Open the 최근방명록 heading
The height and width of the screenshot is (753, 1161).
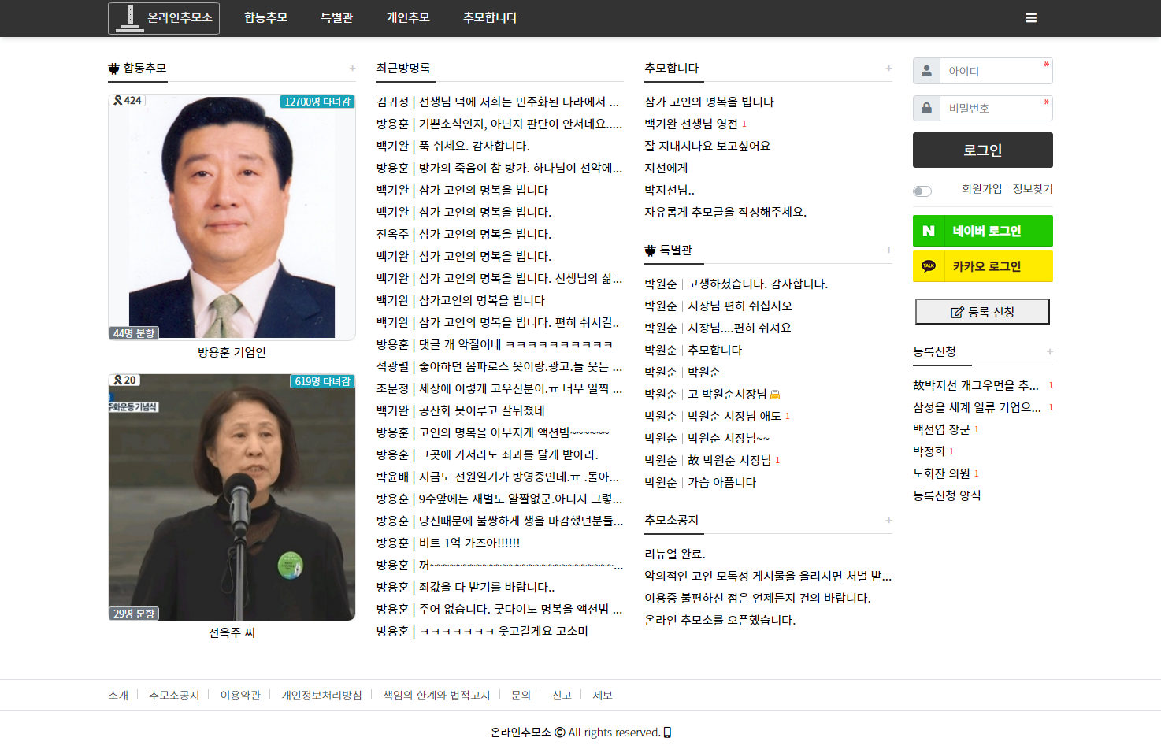[403, 69]
